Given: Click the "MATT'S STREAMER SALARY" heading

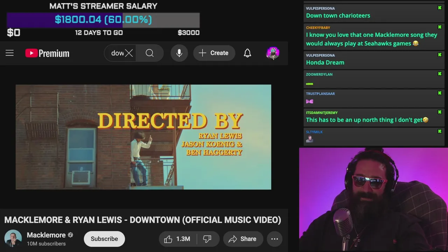Looking at the screenshot, I should 103,6.
